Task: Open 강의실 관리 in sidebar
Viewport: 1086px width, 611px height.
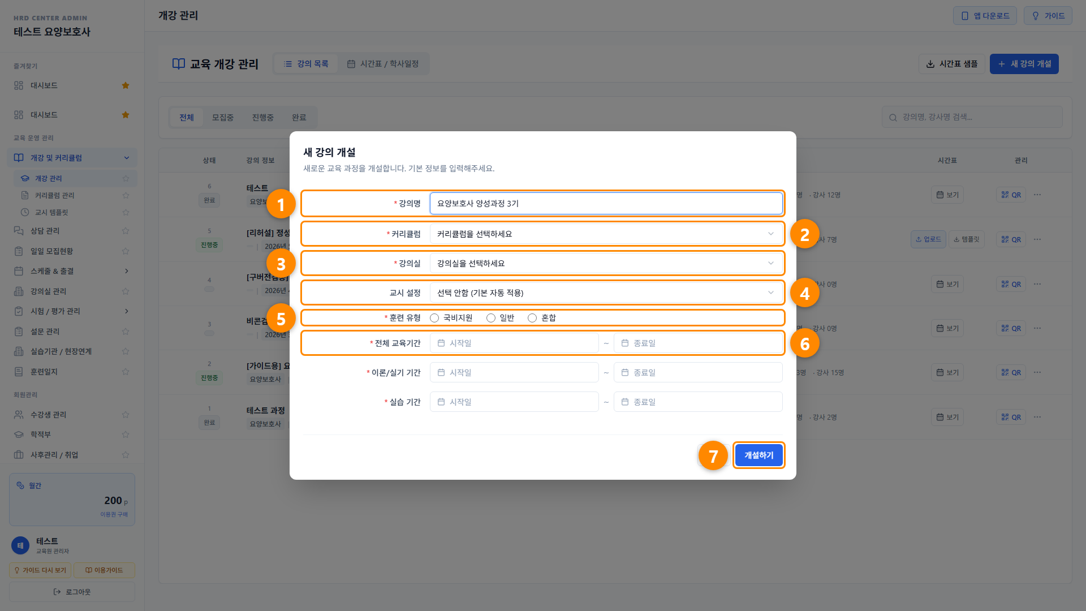Action: 48,291
